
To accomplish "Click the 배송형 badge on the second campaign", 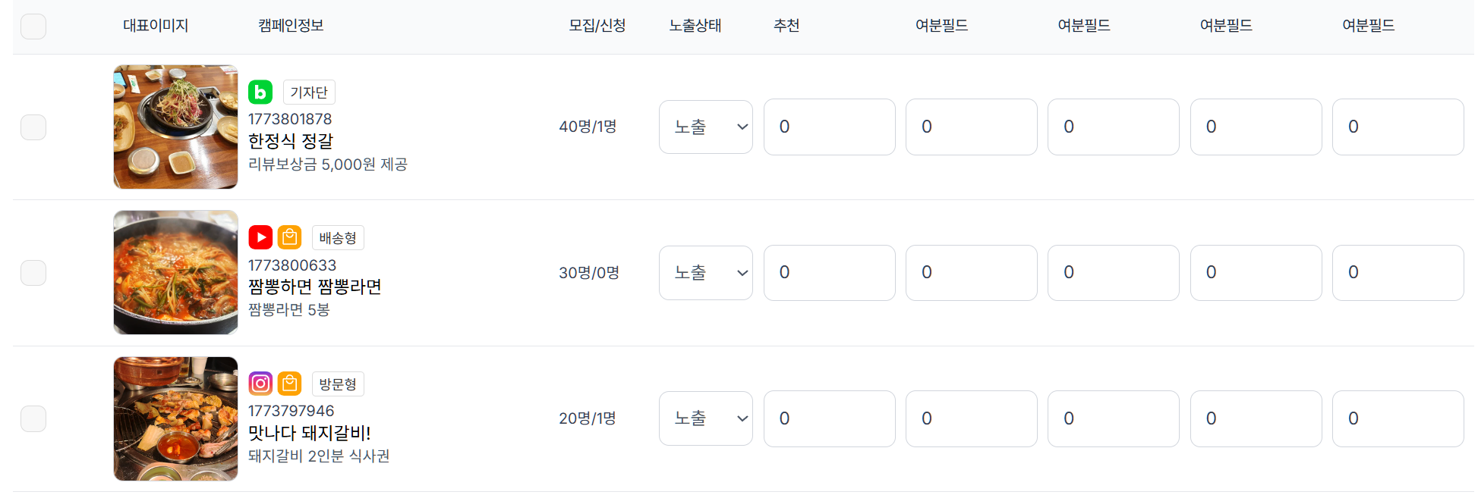I will 337,237.
